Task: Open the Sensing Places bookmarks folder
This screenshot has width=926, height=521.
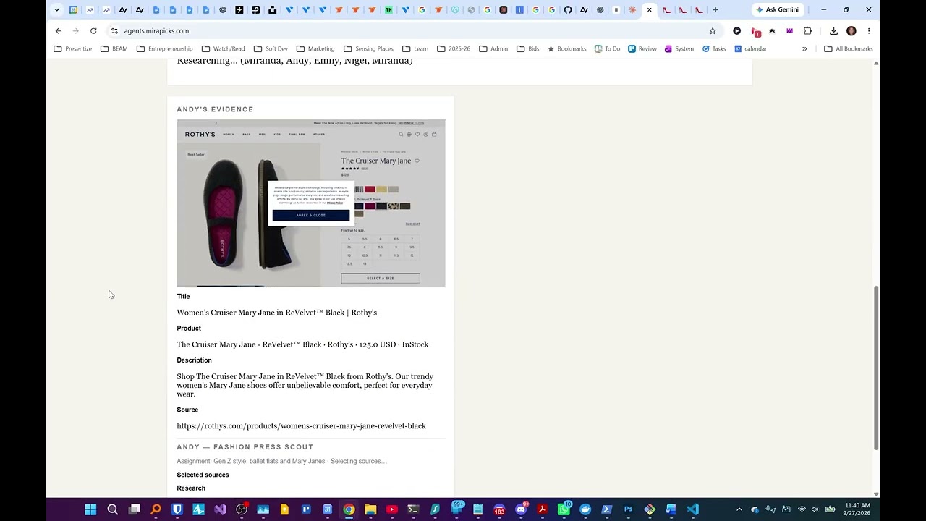Action: click(368, 49)
